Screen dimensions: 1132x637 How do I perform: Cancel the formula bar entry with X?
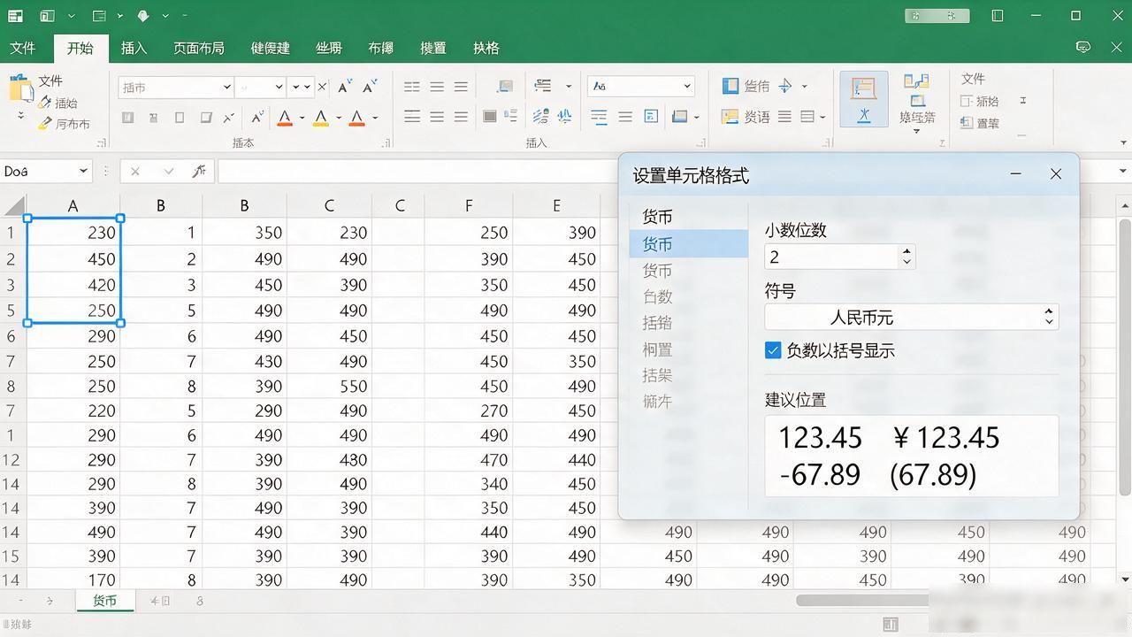pos(135,171)
